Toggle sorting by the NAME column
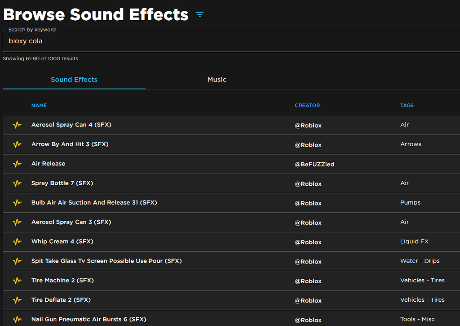460x326 pixels. 39,105
